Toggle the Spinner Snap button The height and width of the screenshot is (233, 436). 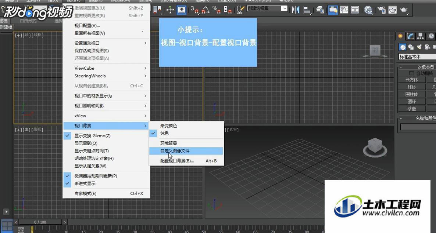click(x=228, y=10)
